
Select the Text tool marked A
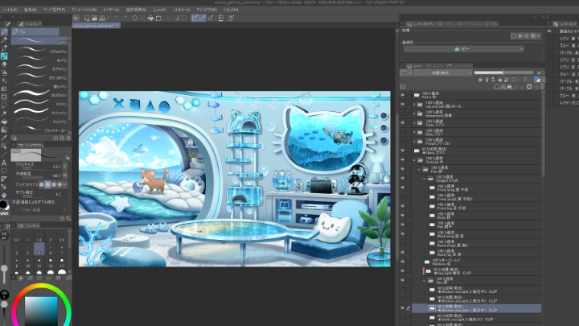coord(4,163)
